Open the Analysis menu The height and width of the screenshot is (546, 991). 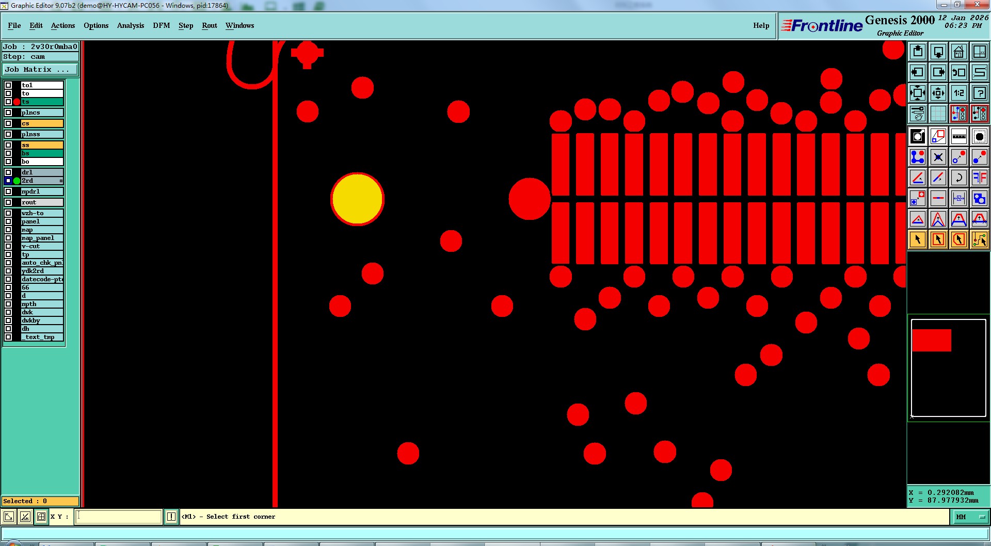131,25
